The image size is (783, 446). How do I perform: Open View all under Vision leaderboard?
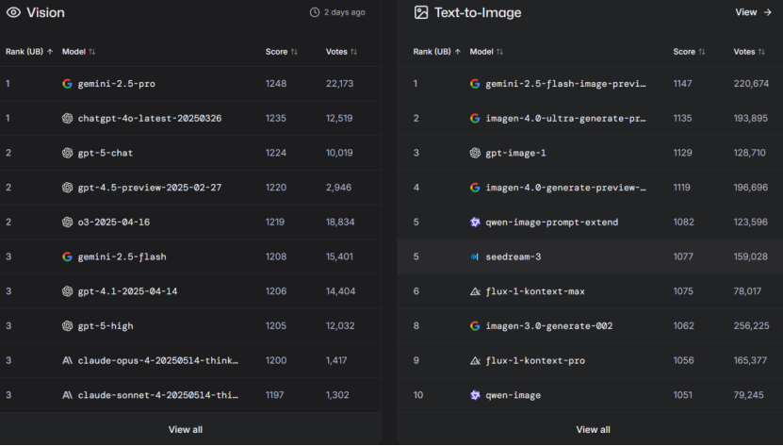coord(185,429)
